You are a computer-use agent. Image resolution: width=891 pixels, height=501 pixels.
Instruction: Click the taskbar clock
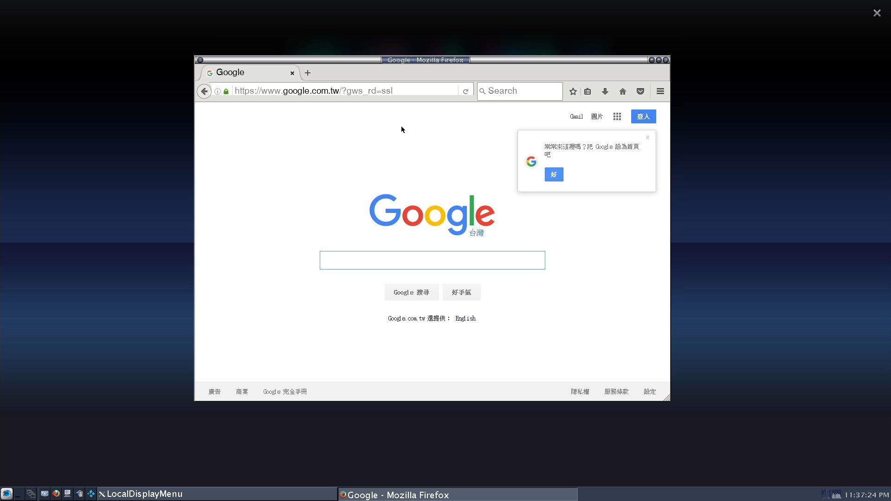[867, 495]
